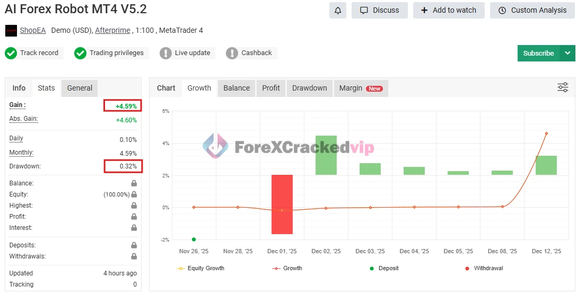The image size is (577, 294).
Task: Click the green Dec 03 bar
Action: 370,169
